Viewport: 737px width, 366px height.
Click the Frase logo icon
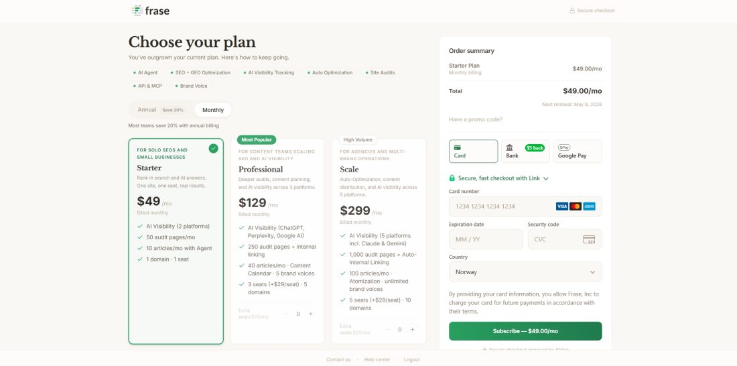pyautogui.click(x=137, y=11)
